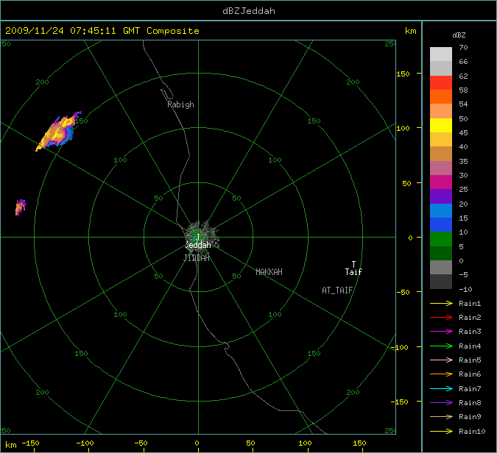The height and width of the screenshot is (453, 497).
Task: Pick the light blue 15-20 dBZ swatch
Action: 441,210
